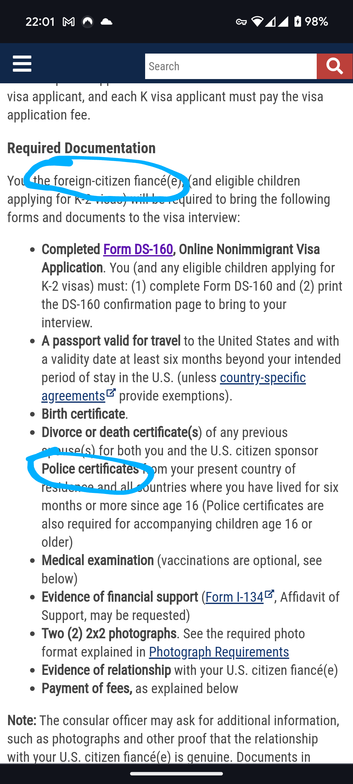Tap the external-link icon after Form I-134
This screenshot has width=353, height=784.
pos(269,594)
